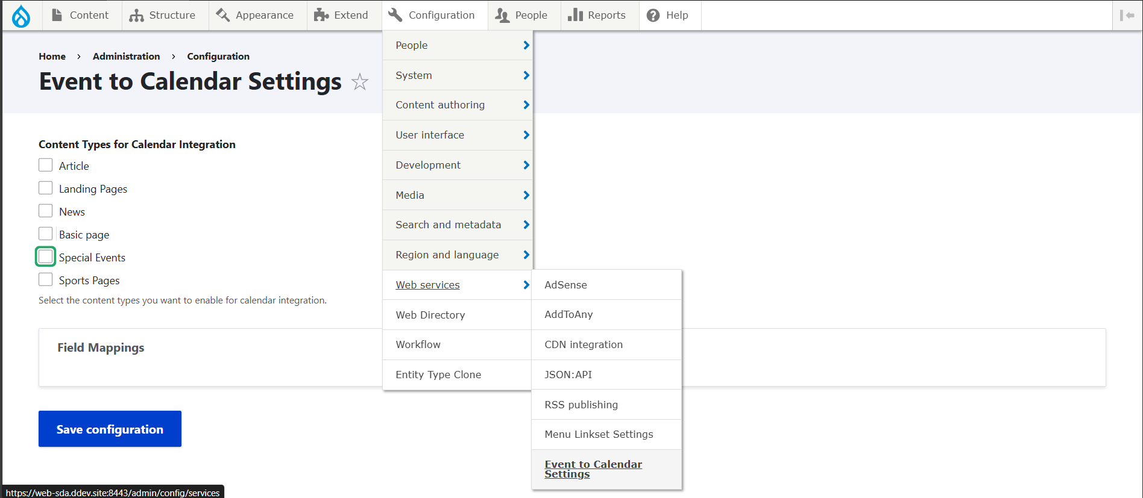Expand the Web services submenu chevron

(x=526, y=285)
